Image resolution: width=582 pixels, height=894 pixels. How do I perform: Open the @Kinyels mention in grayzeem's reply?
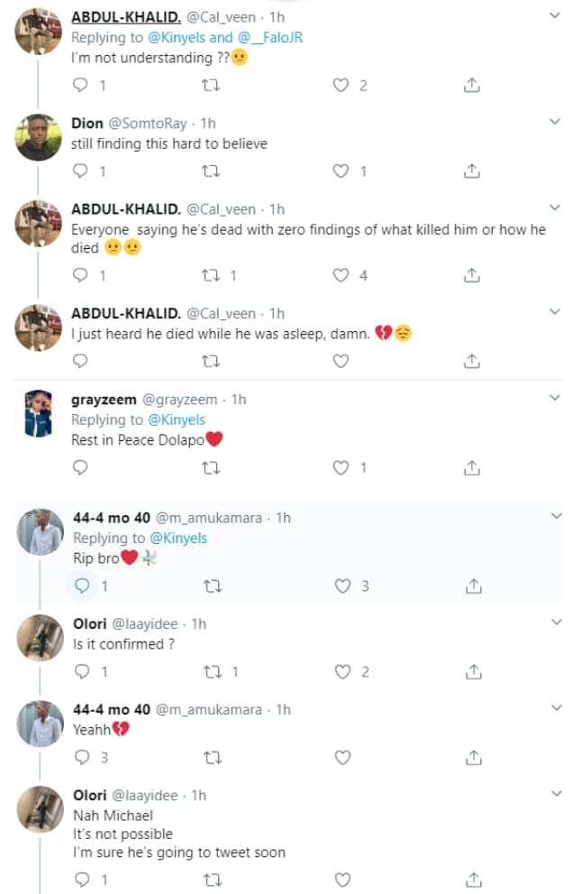point(176,419)
